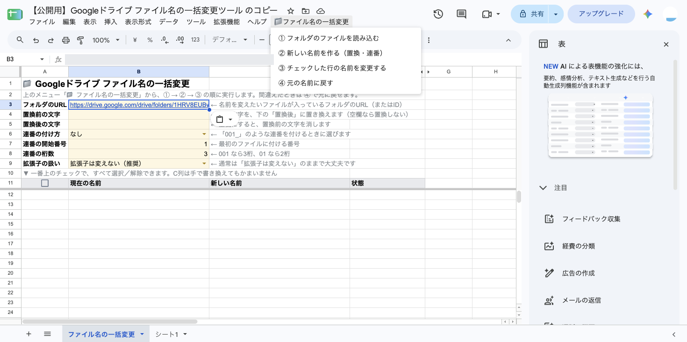Open toolbar three-dot overflow menu

pyautogui.click(x=429, y=40)
